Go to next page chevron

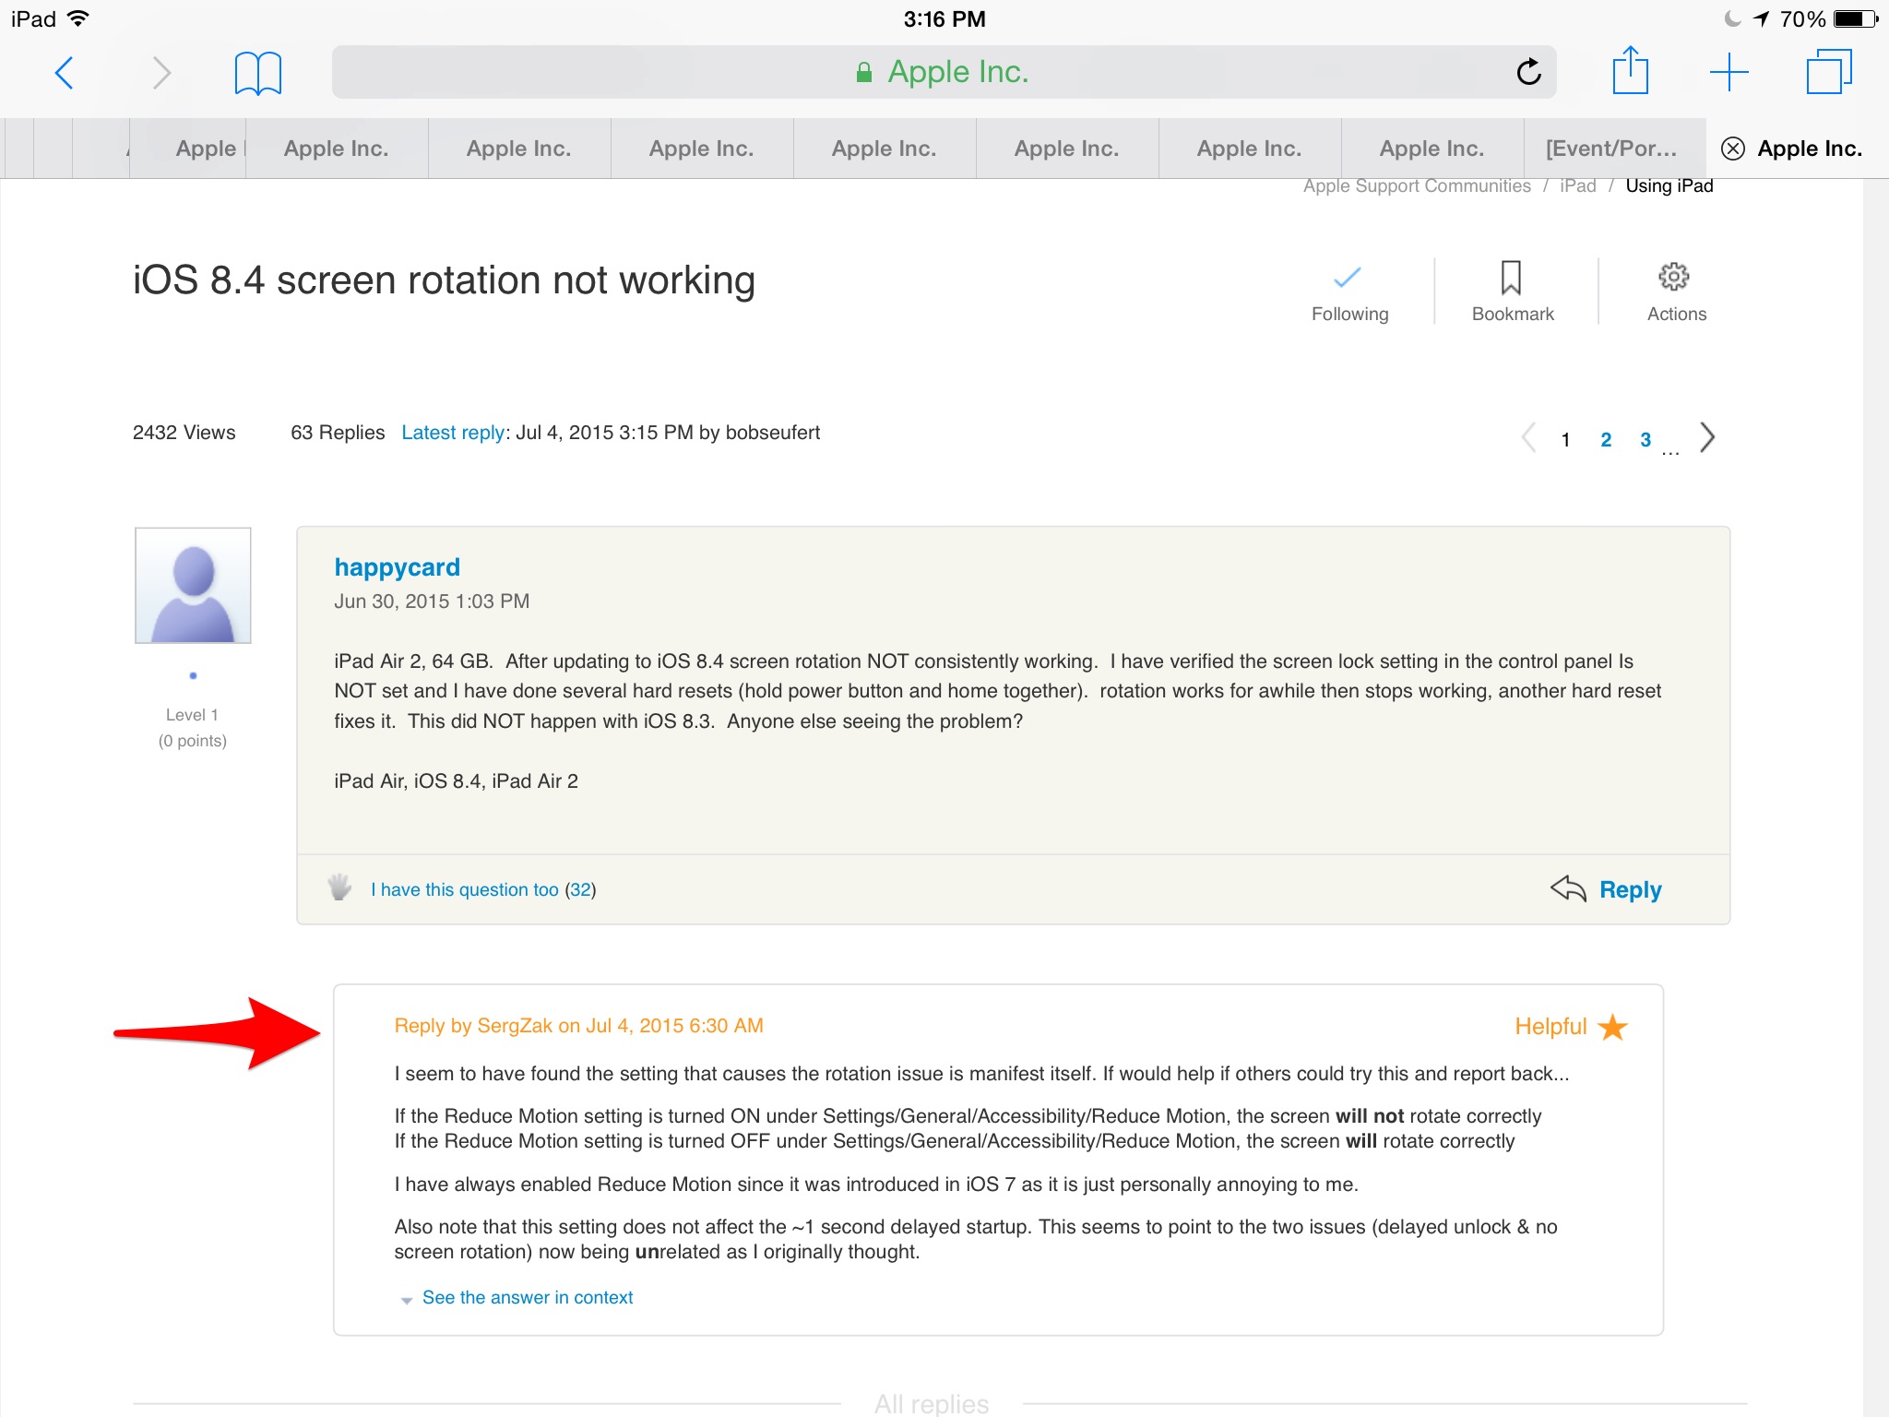pyautogui.click(x=1707, y=437)
